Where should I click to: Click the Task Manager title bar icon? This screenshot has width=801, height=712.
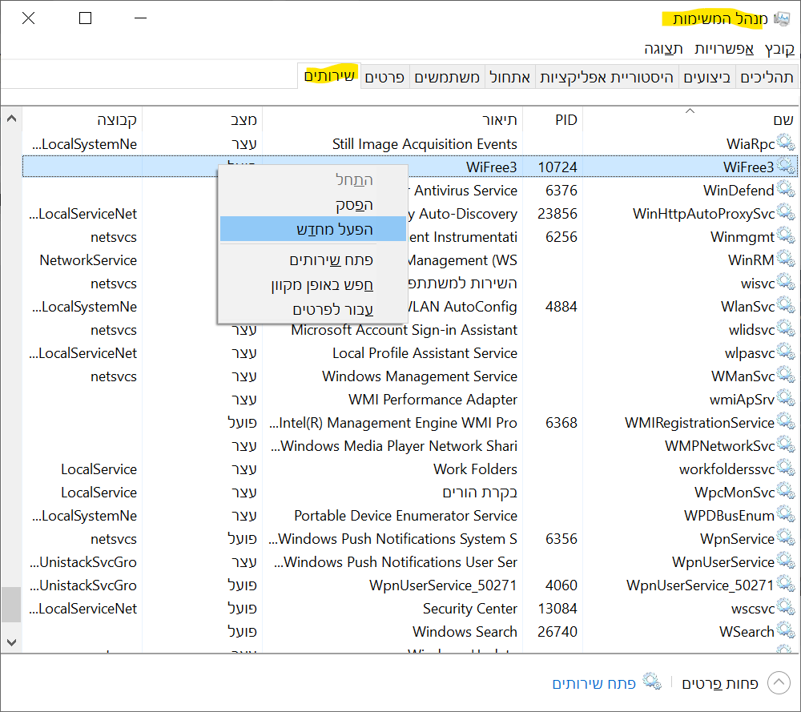point(782,18)
